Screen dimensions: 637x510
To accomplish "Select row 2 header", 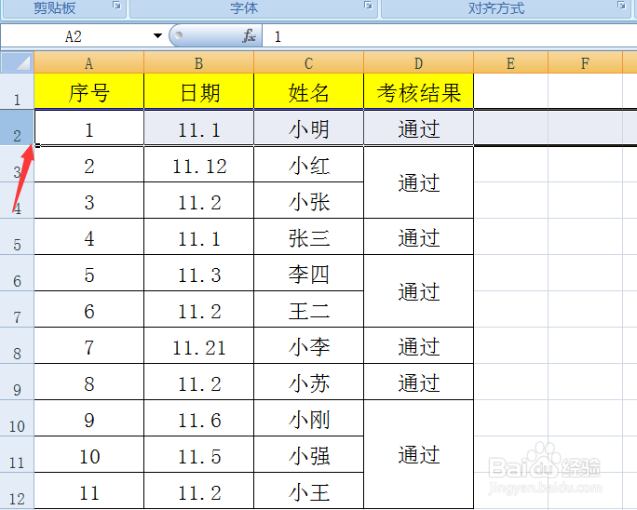I will 17,127.
